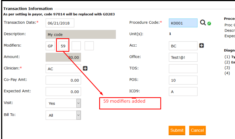Click the plus icon beside Clinician field

pyautogui.click(x=86, y=68)
